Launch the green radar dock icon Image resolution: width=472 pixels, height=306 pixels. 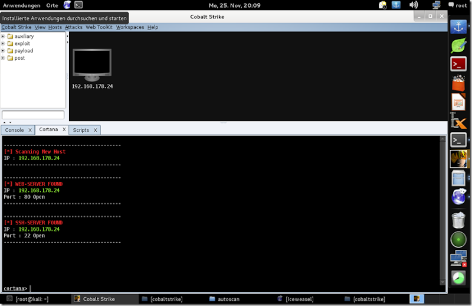click(x=458, y=240)
